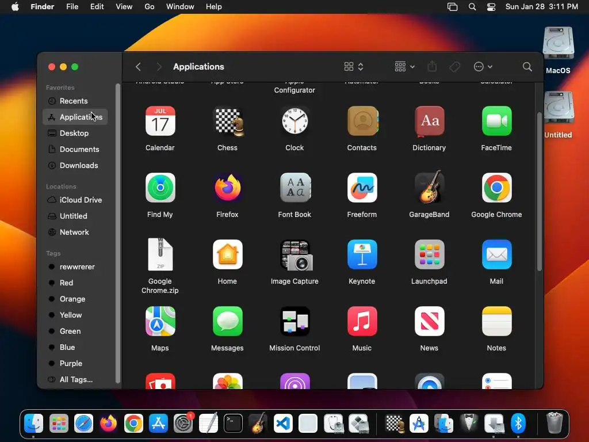Click the Clock app icon
589x442 pixels.
(295, 121)
